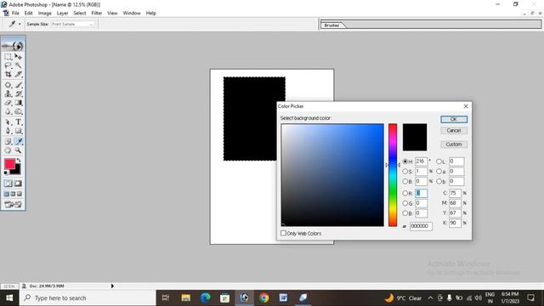
Task: Select the Gradient tool
Action: point(19,103)
